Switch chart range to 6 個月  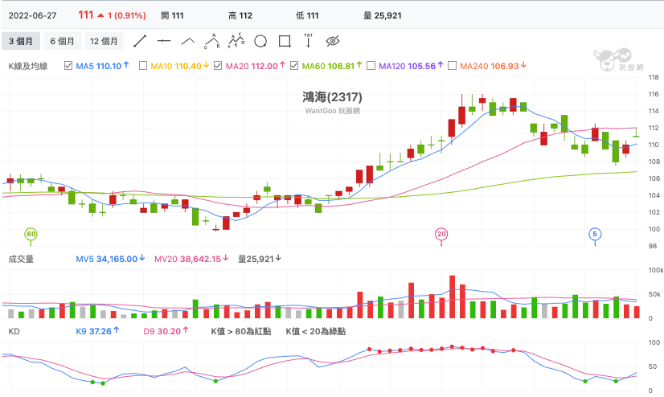point(62,41)
